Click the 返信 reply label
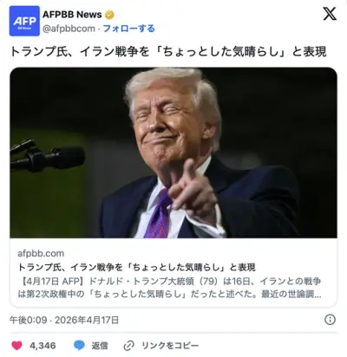This screenshot has width=347, height=357. 100,346
